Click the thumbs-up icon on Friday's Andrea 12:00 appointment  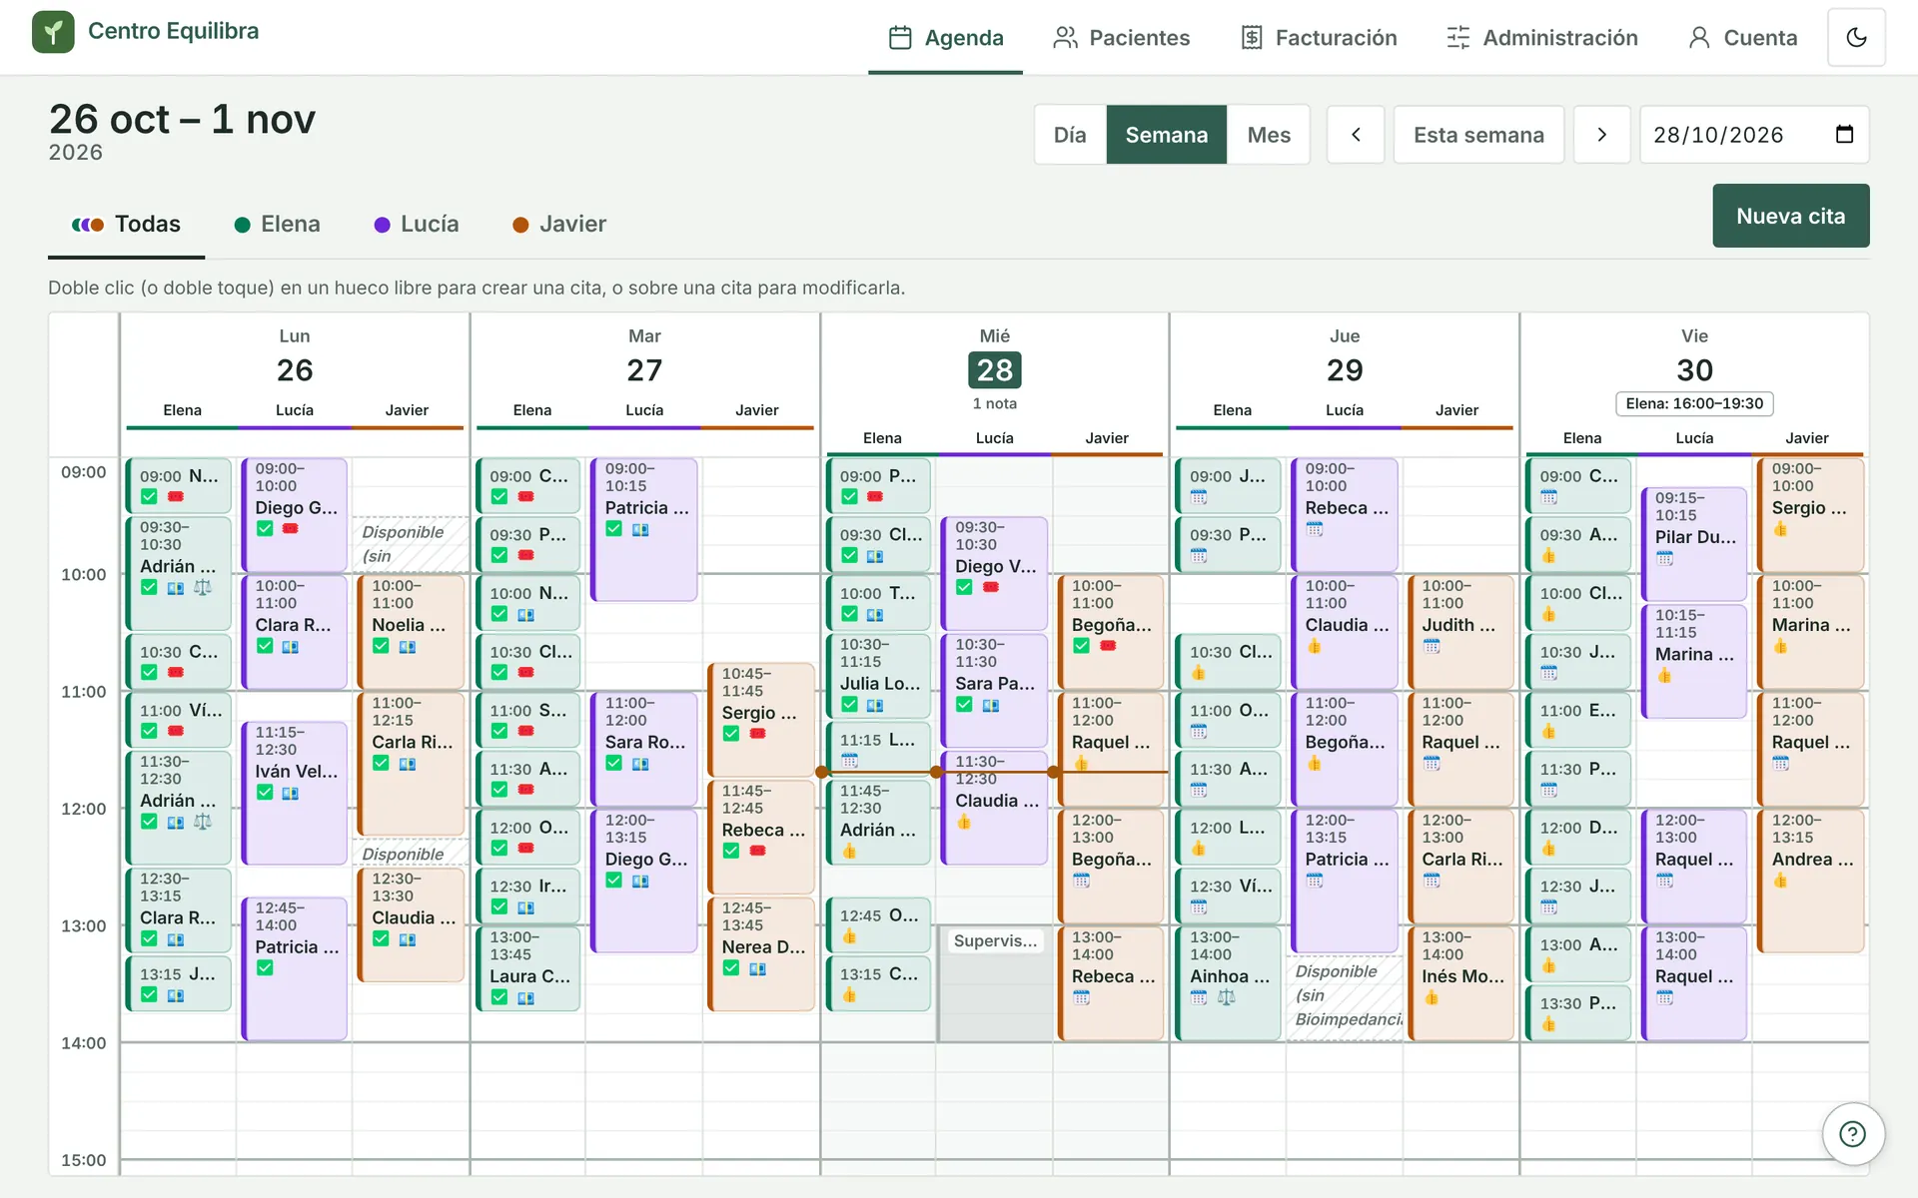(1781, 881)
